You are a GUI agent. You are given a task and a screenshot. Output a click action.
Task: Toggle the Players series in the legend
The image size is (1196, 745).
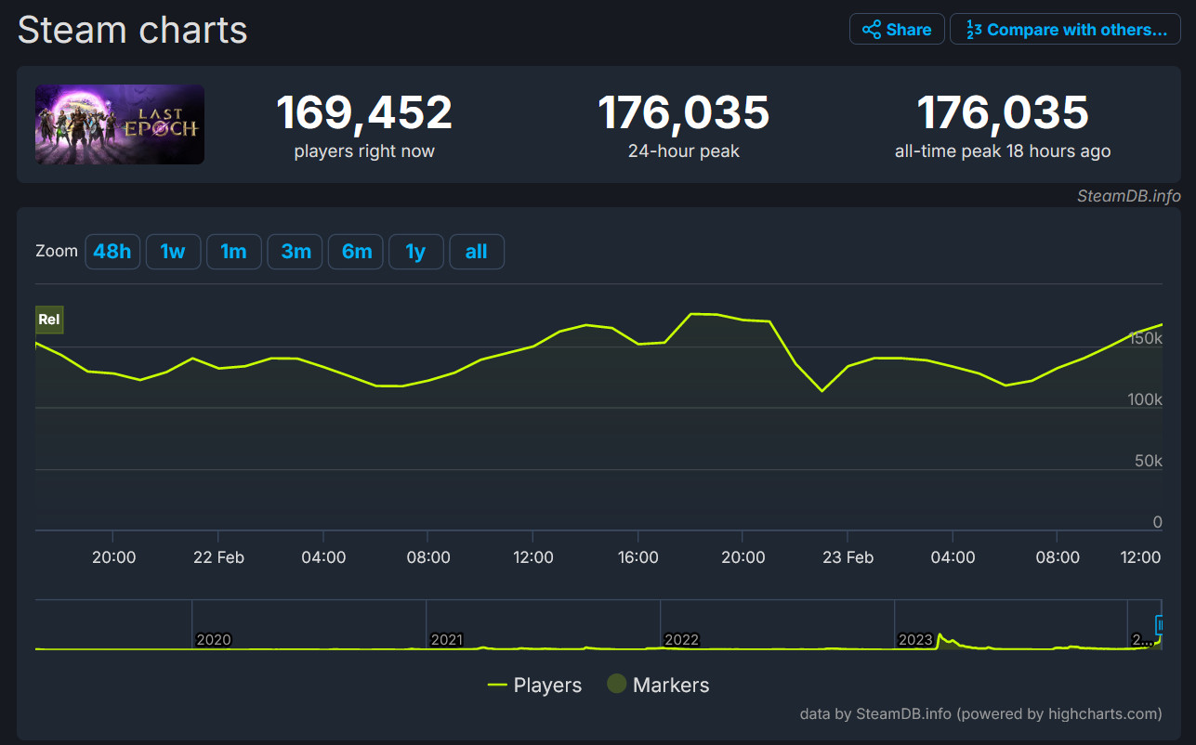[x=534, y=686]
